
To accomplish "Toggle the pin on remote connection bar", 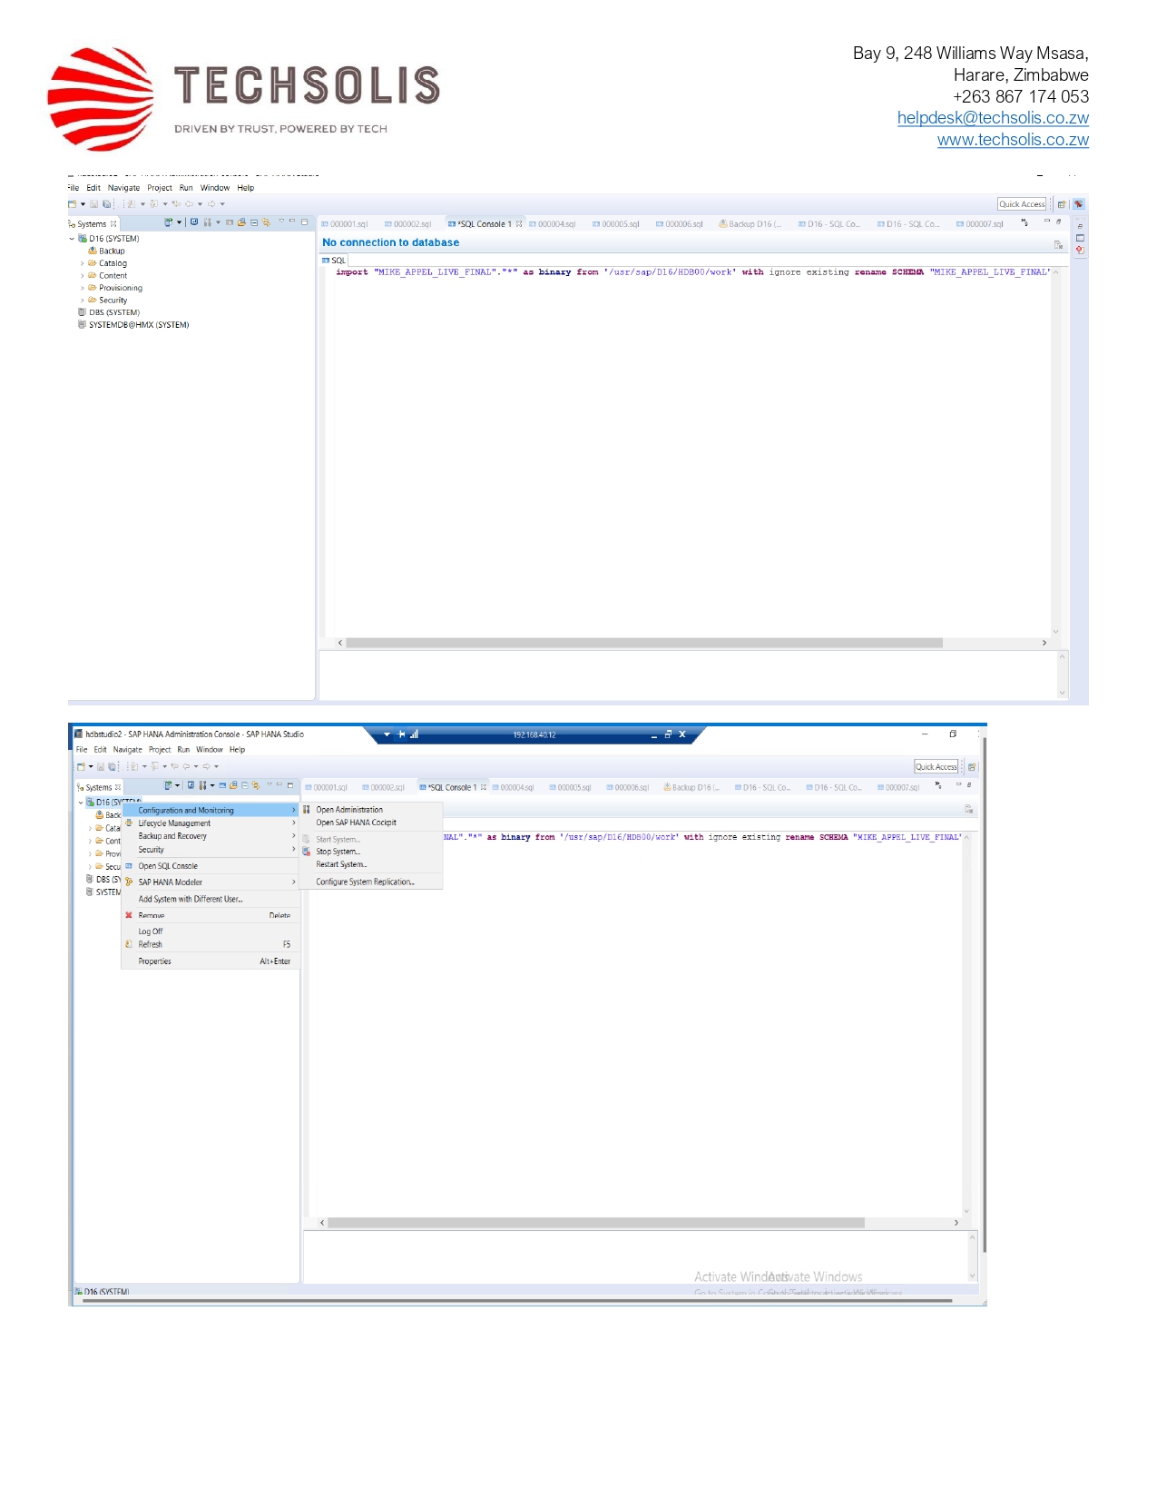I will coord(401,734).
